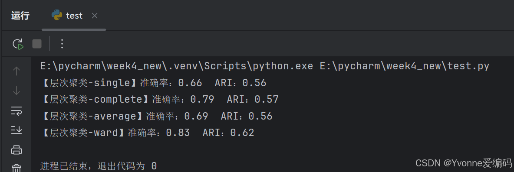Click the Clear All trash icon
This screenshot has height=172, width=514.
16,169
